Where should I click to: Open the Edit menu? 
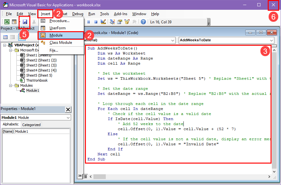[20, 14]
